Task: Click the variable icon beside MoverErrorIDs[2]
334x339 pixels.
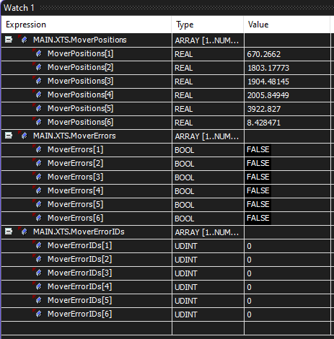Action: pyautogui.click(x=38, y=259)
